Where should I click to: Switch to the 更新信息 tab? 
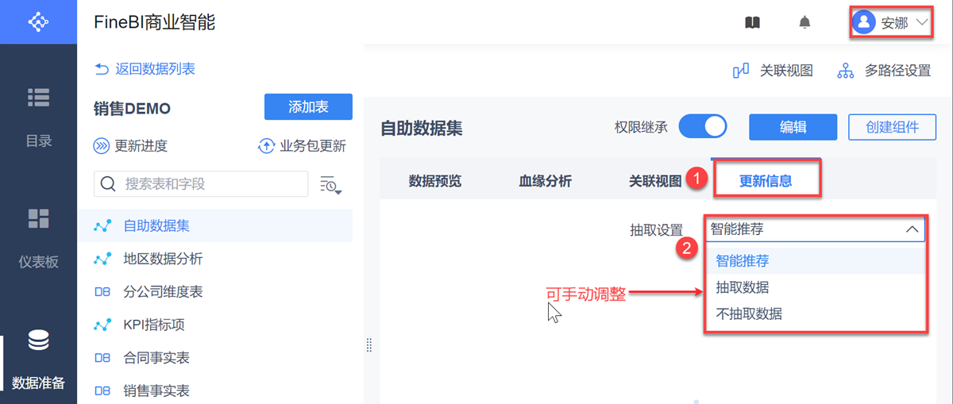click(766, 181)
